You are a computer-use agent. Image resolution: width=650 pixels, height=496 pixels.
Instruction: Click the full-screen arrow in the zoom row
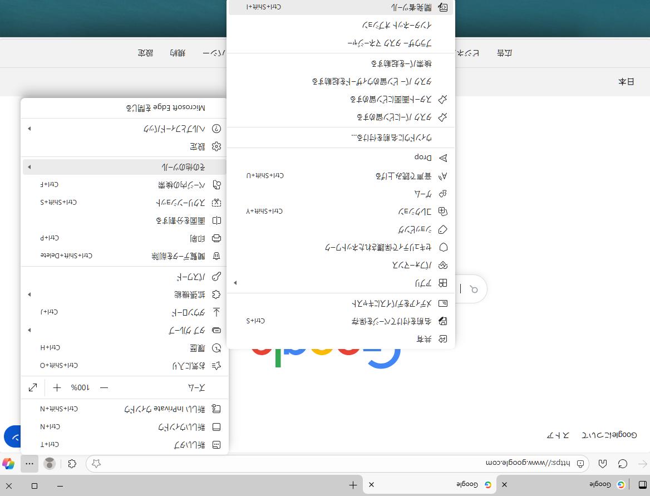(33, 387)
